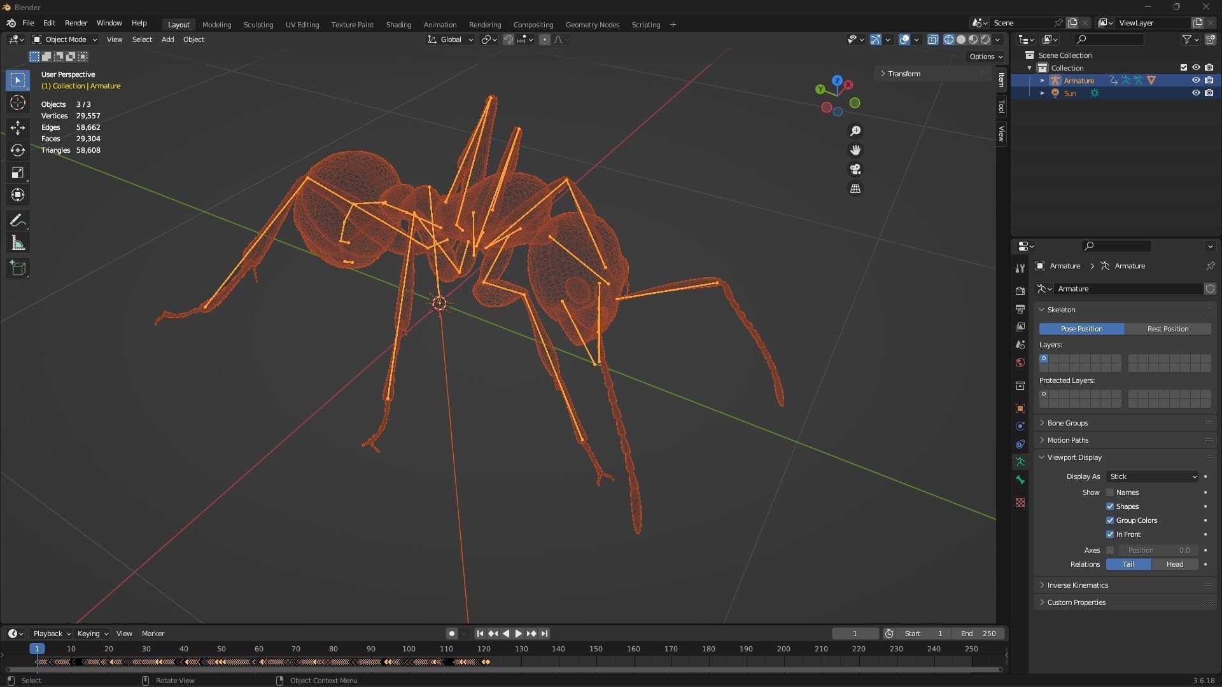
Task: Expand Armature item in outliner
Action: (1043, 80)
